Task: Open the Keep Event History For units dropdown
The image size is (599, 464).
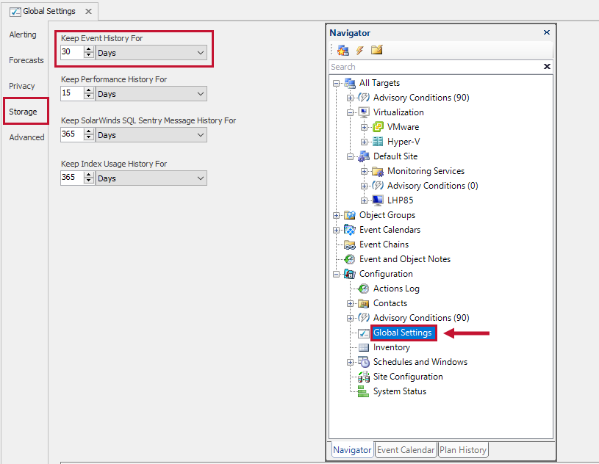Action: click(x=199, y=52)
